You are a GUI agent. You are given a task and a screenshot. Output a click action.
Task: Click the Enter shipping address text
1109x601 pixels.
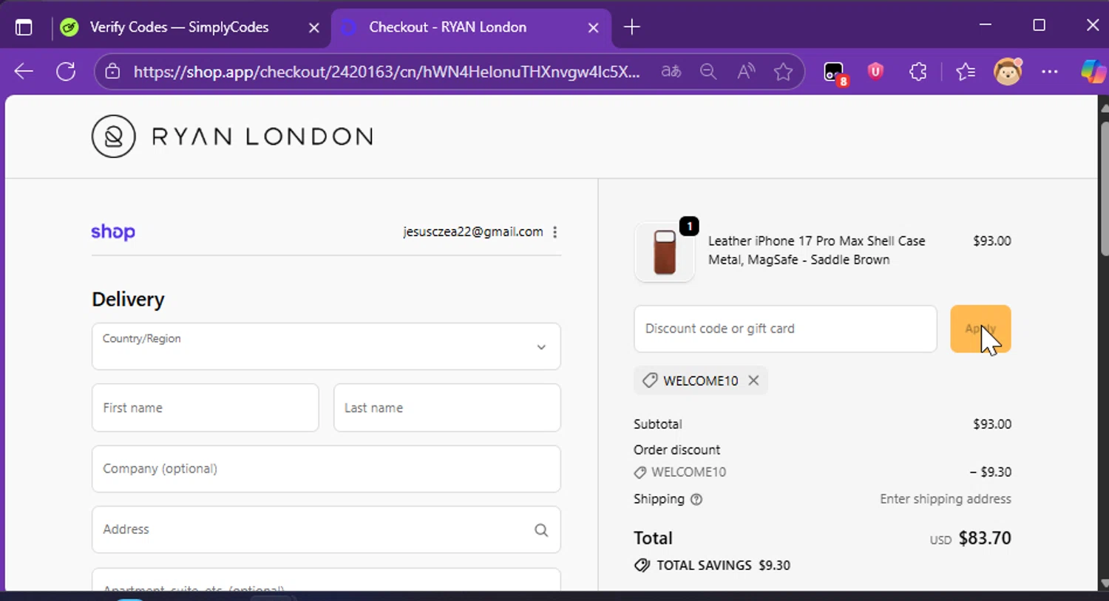point(945,499)
